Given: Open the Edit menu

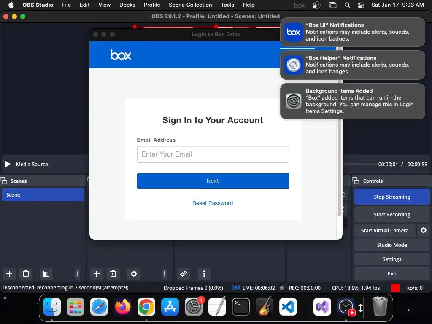Looking at the screenshot, I should point(84,5).
